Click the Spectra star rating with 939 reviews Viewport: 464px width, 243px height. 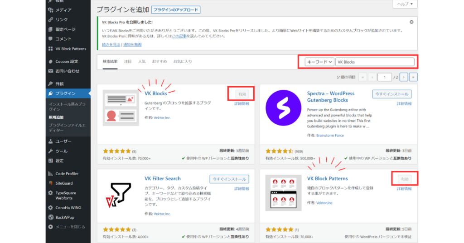[x=279, y=151]
